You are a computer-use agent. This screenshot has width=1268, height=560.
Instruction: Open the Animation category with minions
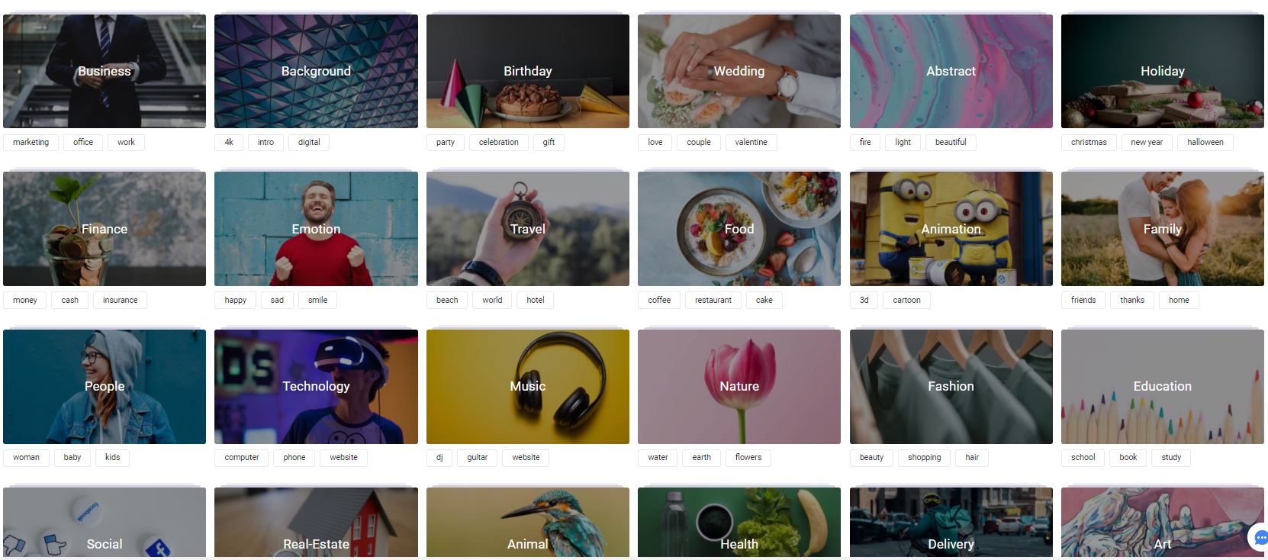pyautogui.click(x=951, y=229)
